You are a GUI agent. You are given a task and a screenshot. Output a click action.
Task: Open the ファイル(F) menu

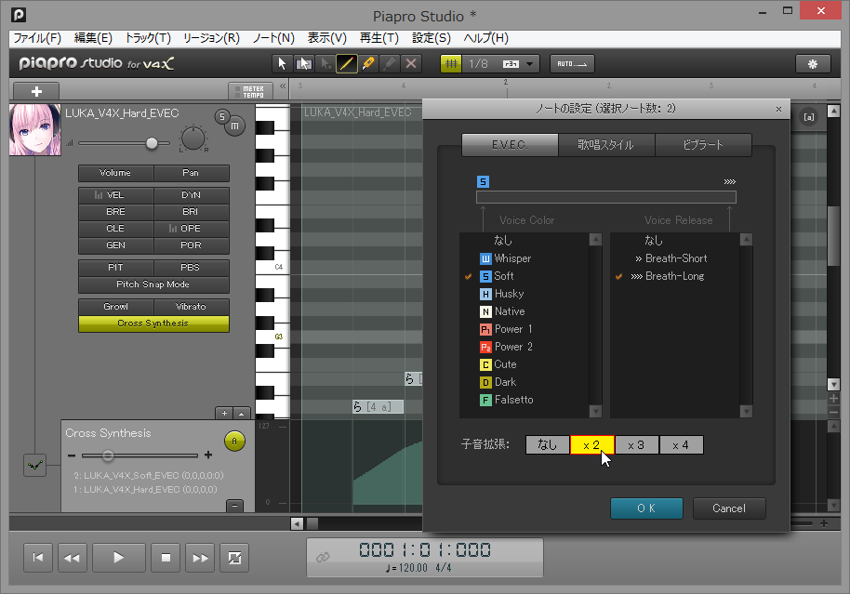pos(37,38)
